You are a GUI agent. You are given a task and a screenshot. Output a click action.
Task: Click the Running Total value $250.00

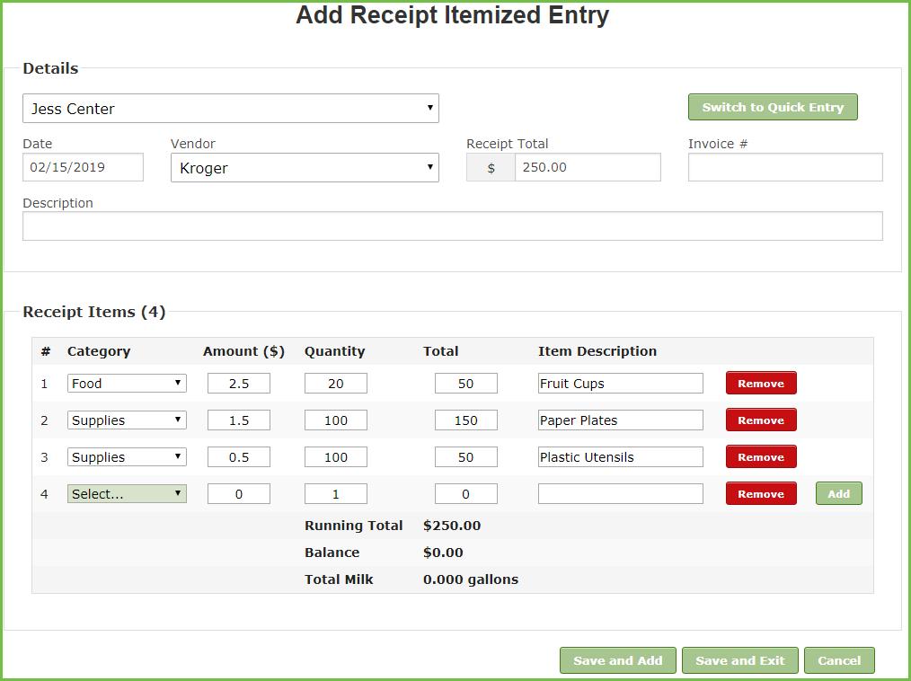click(452, 526)
